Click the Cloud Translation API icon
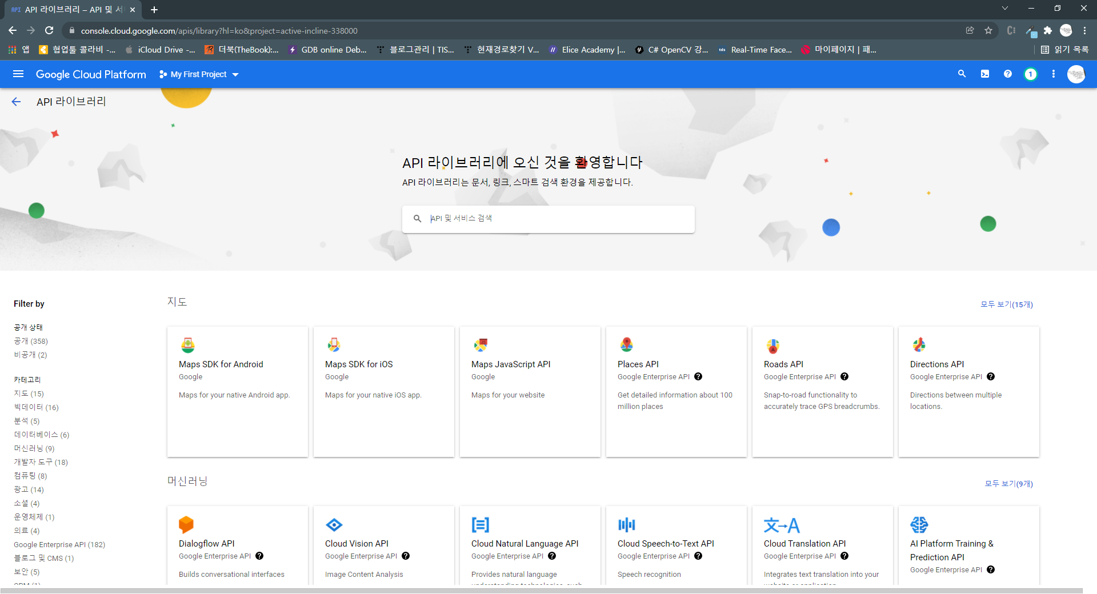Screen dimensions: 1097x594 tap(782, 524)
